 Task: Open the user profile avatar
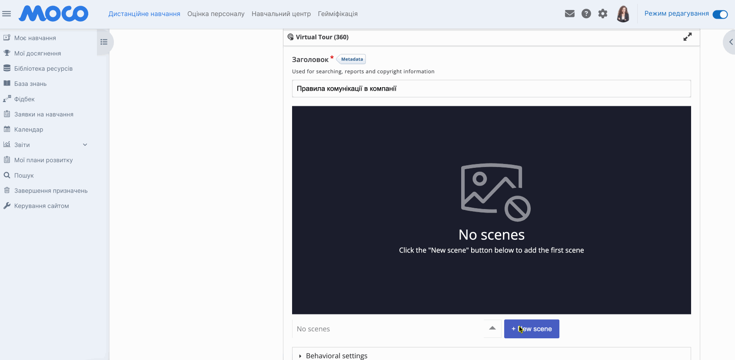click(623, 14)
